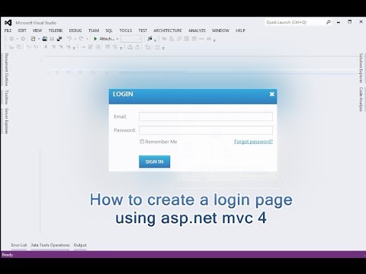Switch to the Data Tools Operations tab

[50, 245]
